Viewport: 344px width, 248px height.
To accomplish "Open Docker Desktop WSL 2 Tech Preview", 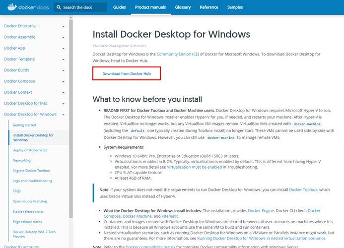I will pyautogui.click(x=34, y=234).
